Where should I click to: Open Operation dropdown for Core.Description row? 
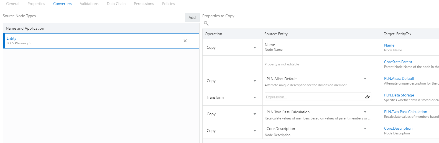point(255,131)
